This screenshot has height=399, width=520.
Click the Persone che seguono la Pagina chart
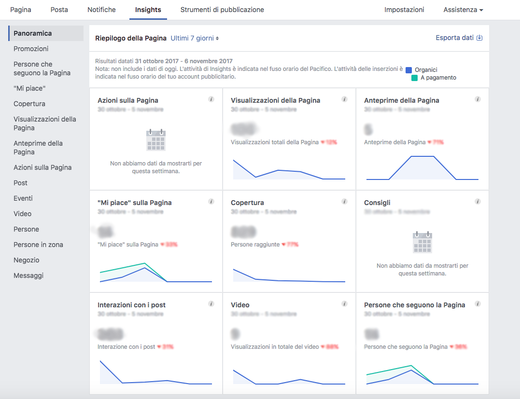(x=422, y=375)
